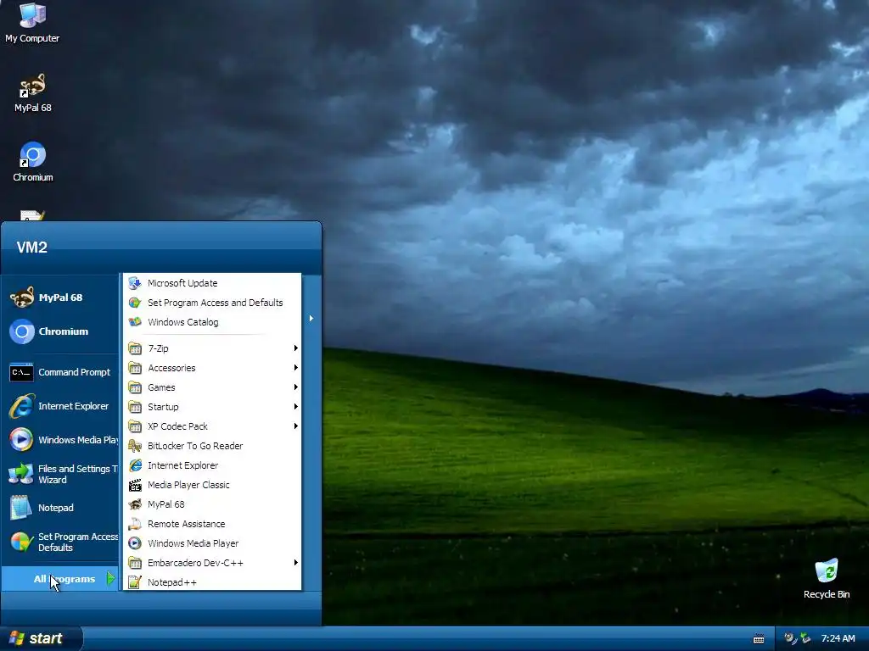Expand the Games folder submenu

(212, 387)
